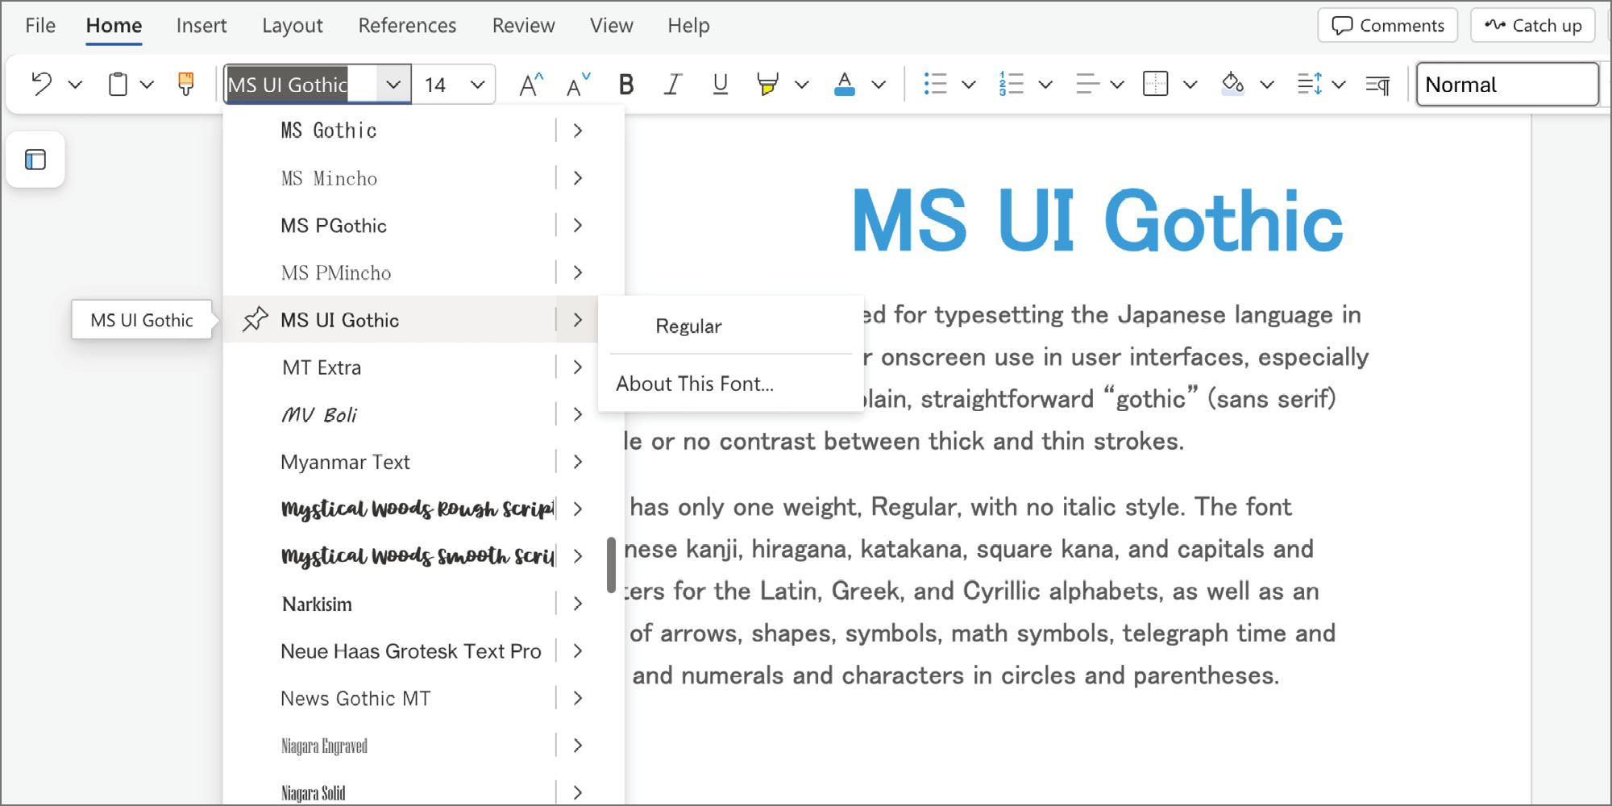1612x806 pixels.
Task: Open highlight color options arrow
Action: 801,84
